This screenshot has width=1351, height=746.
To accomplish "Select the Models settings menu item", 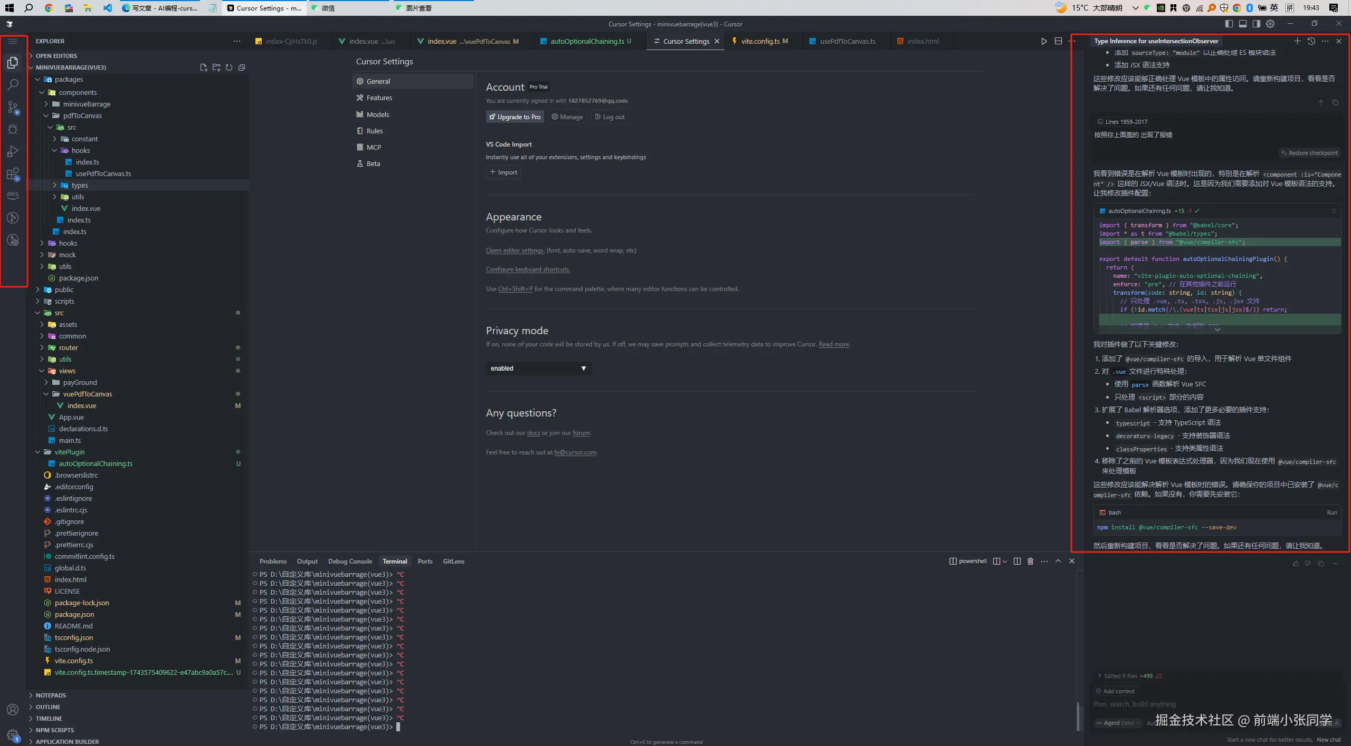I will point(377,114).
